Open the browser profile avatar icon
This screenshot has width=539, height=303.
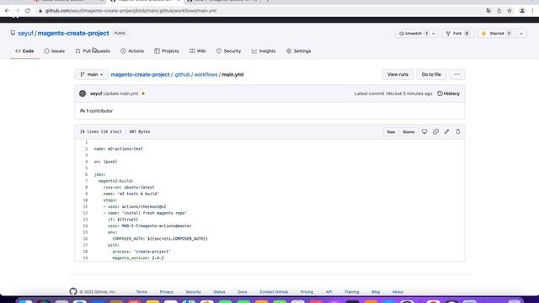pyautogui.click(x=522, y=11)
